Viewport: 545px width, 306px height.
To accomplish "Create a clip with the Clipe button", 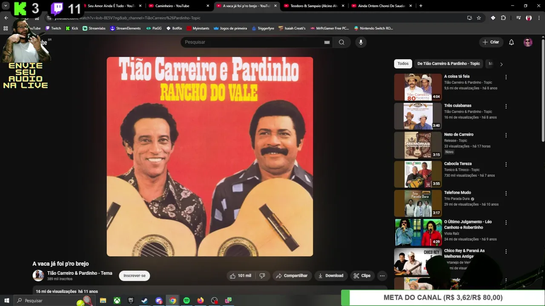I will [x=362, y=276].
